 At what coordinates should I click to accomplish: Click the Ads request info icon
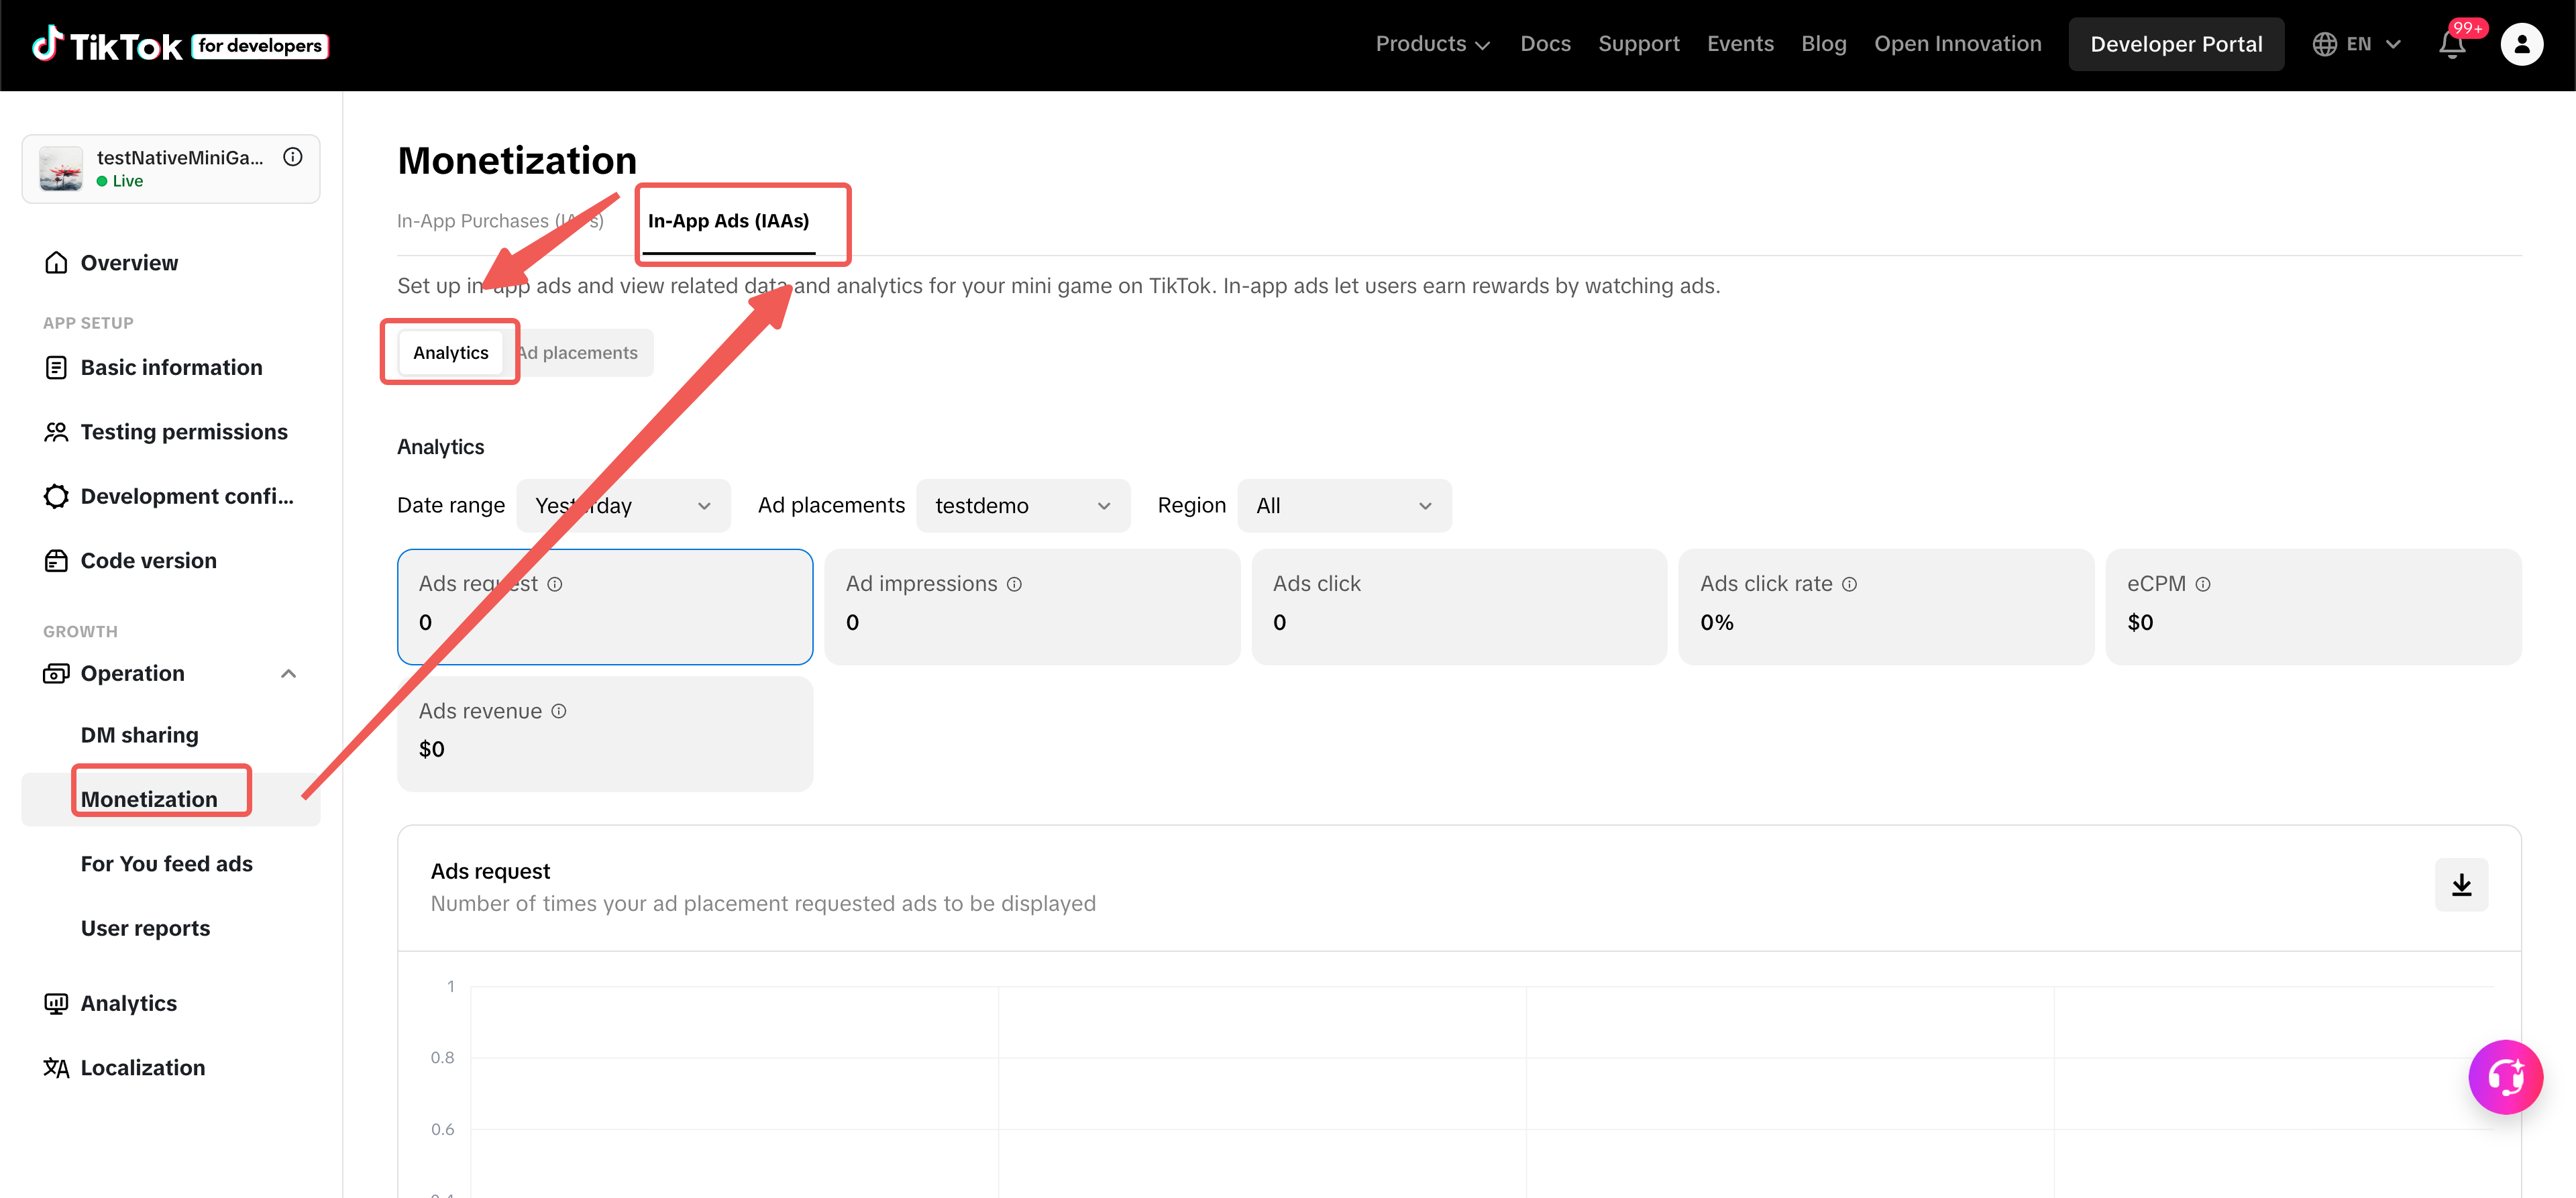click(555, 584)
